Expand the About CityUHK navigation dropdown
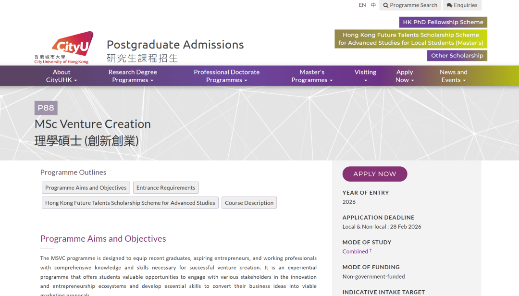This screenshot has width=519, height=296. coord(61,75)
